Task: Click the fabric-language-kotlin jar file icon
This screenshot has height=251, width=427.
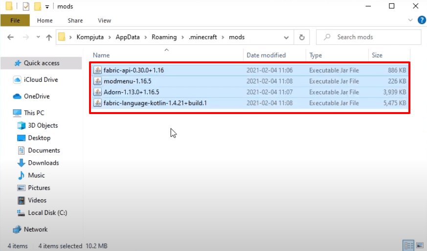Action: point(97,103)
